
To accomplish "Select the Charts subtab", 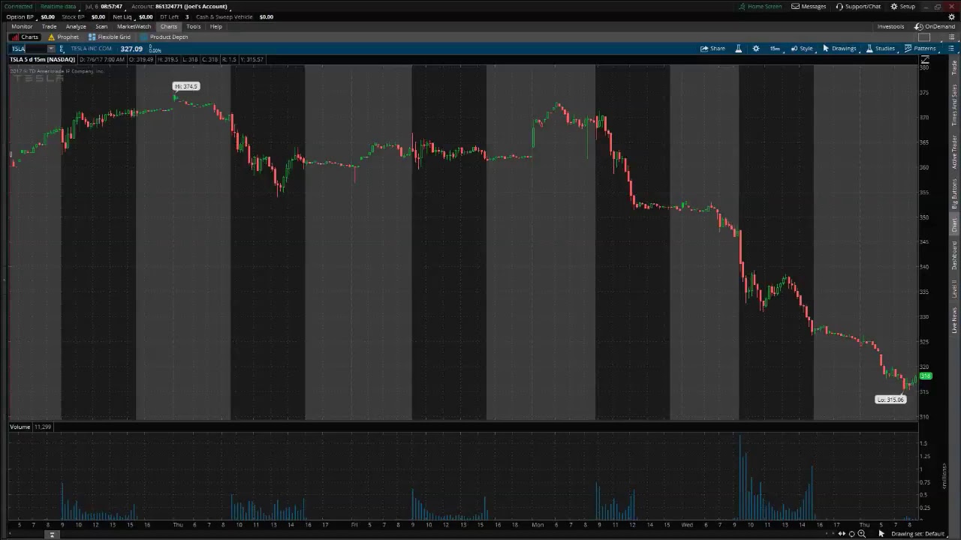I will point(25,37).
